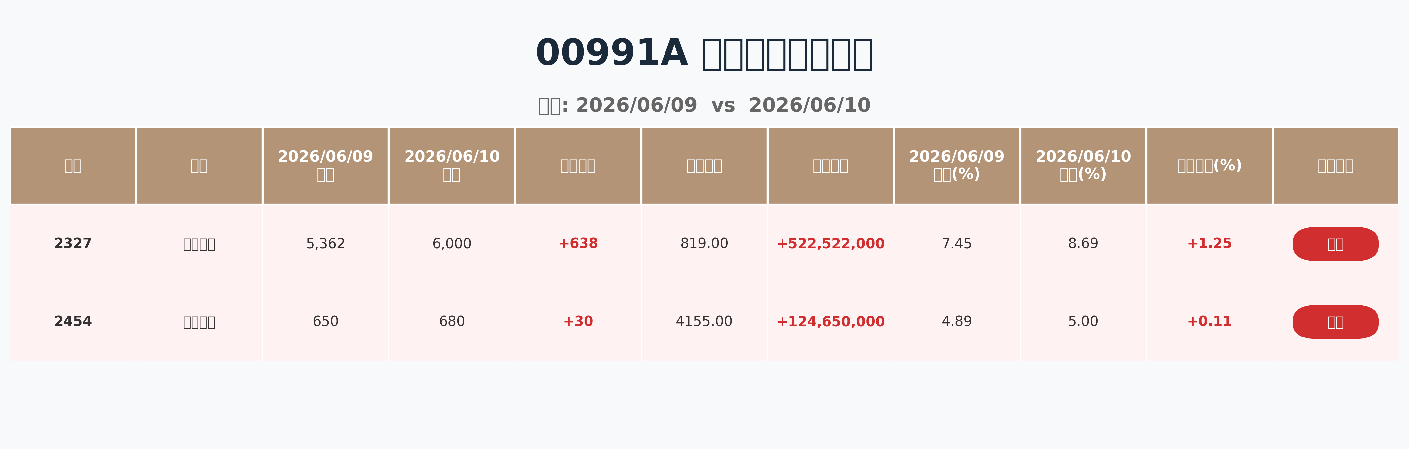Click the 2026/06/09 (%) column header
Viewport: 1409px width, 449px height.
[x=957, y=165]
